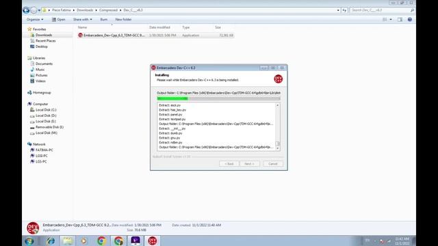
Task: Click the installation progress bar
Action: tap(218, 98)
